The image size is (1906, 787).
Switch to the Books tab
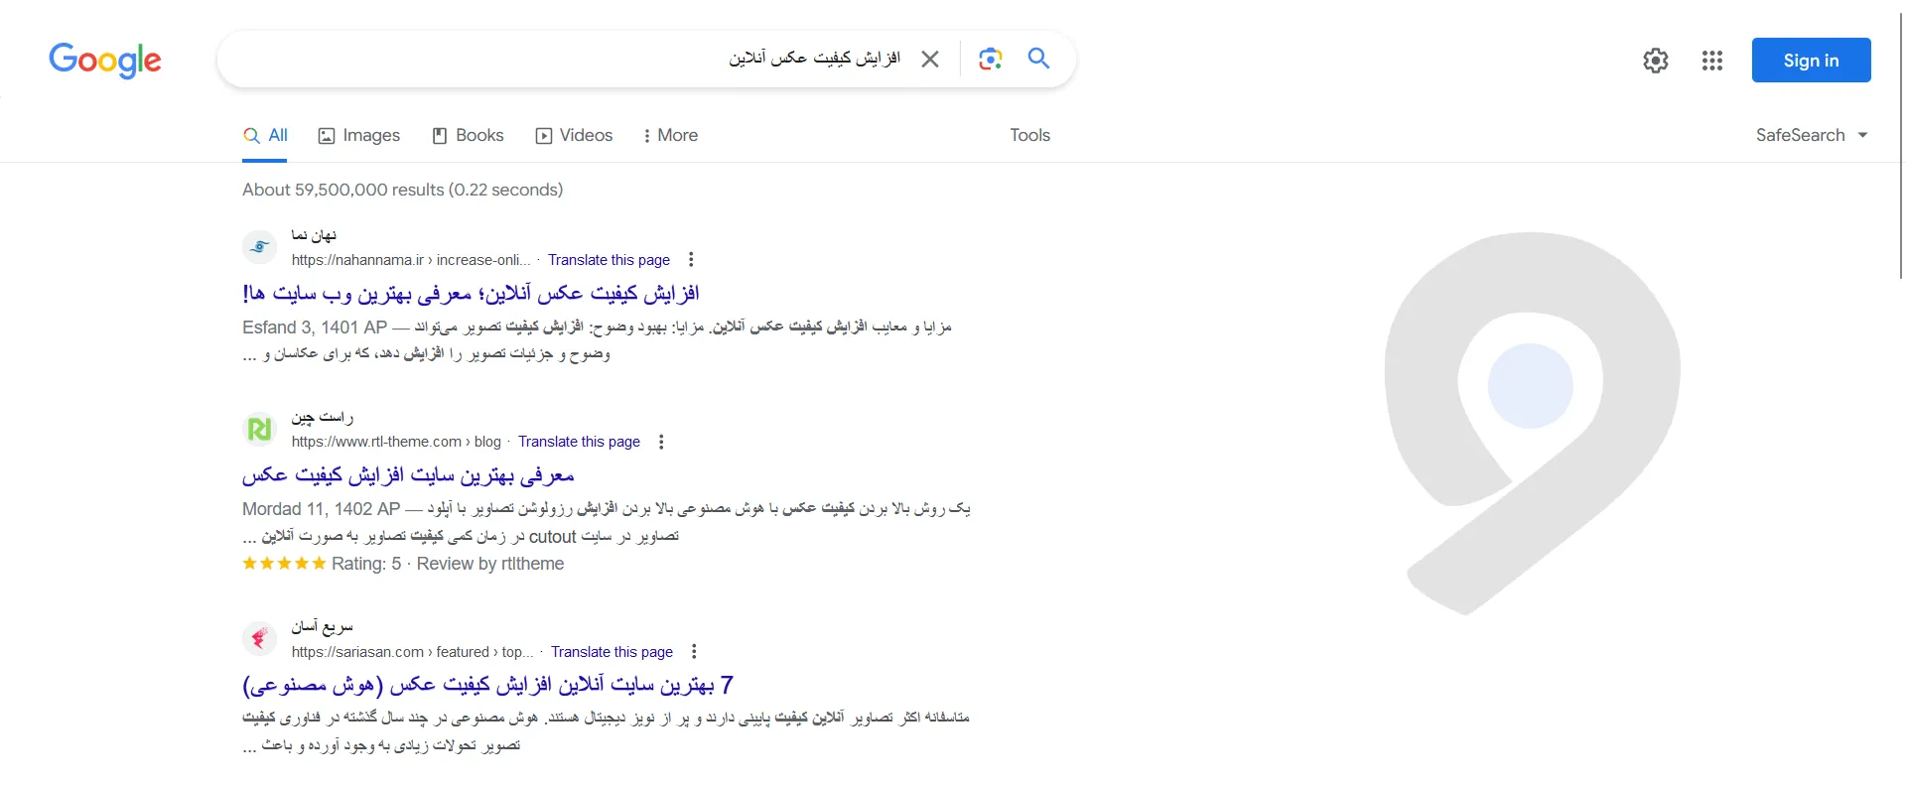tap(468, 135)
